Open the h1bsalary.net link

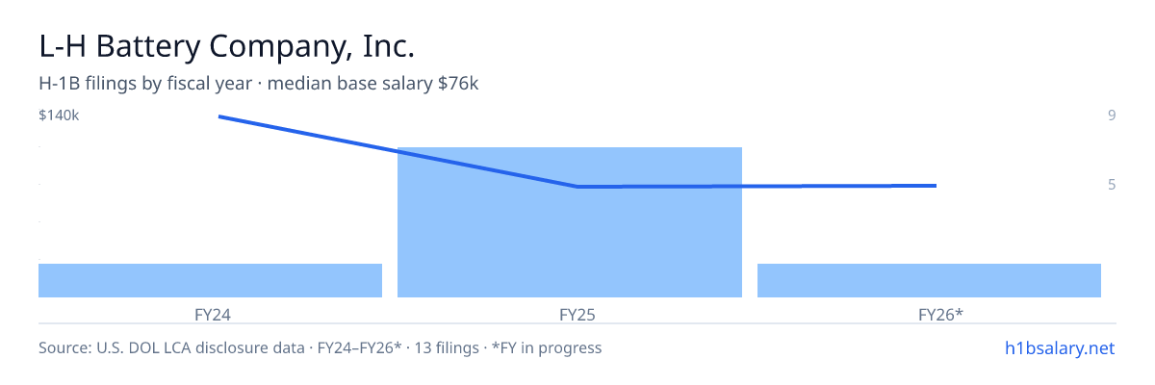1059,347
